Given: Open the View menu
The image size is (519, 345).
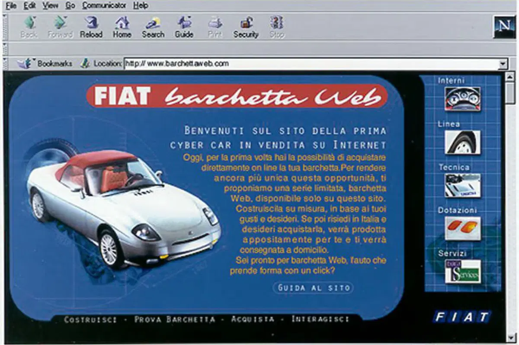Looking at the screenshot, I should [51, 6].
